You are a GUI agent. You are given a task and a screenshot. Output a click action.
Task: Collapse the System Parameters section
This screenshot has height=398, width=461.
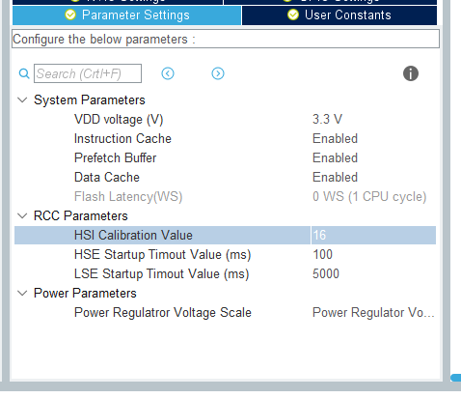pos(22,99)
